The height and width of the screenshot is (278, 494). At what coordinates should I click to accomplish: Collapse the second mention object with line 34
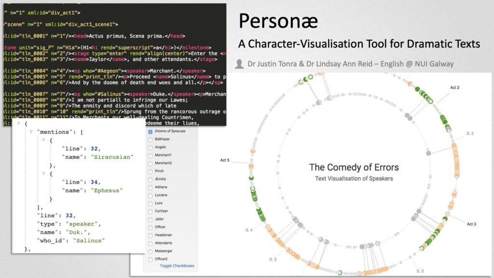tap(43, 174)
